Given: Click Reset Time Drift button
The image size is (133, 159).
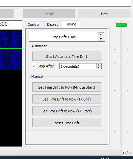Looking at the screenshot, I should (67, 123).
